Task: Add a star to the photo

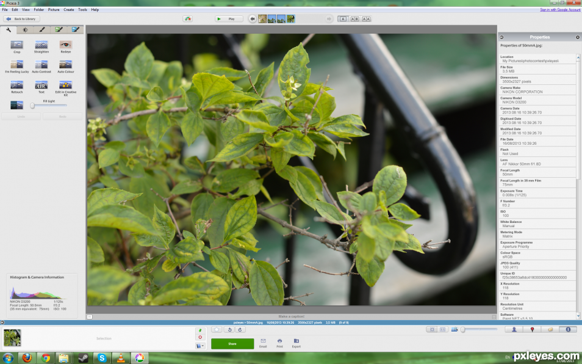Action: click(217, 329)
